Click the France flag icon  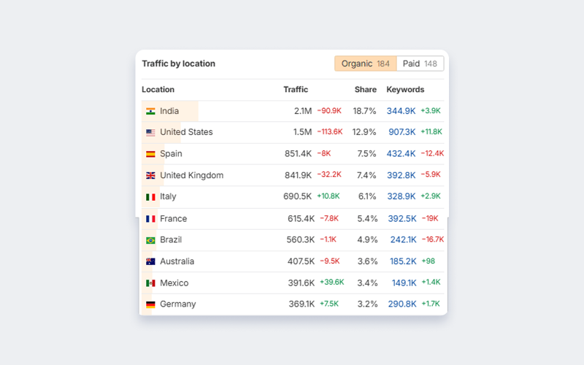click(x=150, y=219)
